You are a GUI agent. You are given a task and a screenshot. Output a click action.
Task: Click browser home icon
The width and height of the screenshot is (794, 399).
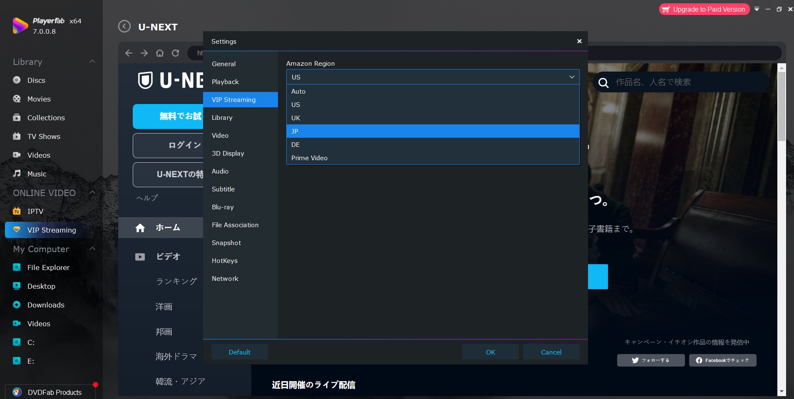160,53
